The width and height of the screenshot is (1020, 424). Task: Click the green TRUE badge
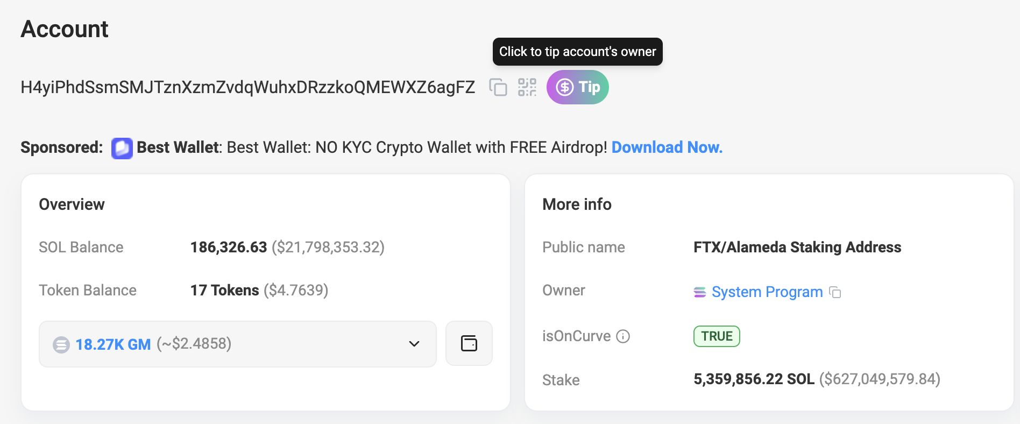(717, 336)
